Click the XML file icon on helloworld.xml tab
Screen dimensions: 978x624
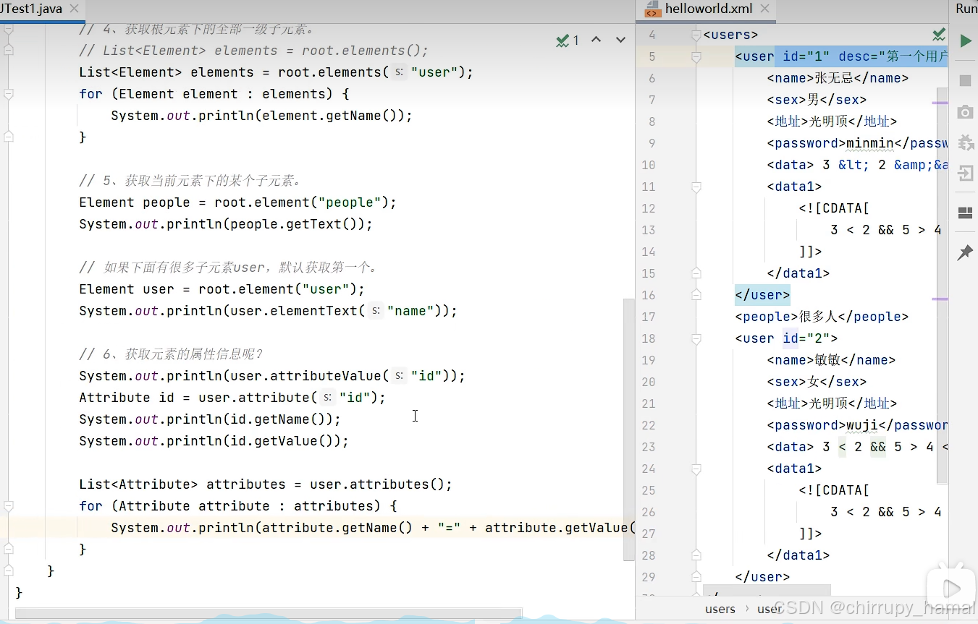(652, 9)
